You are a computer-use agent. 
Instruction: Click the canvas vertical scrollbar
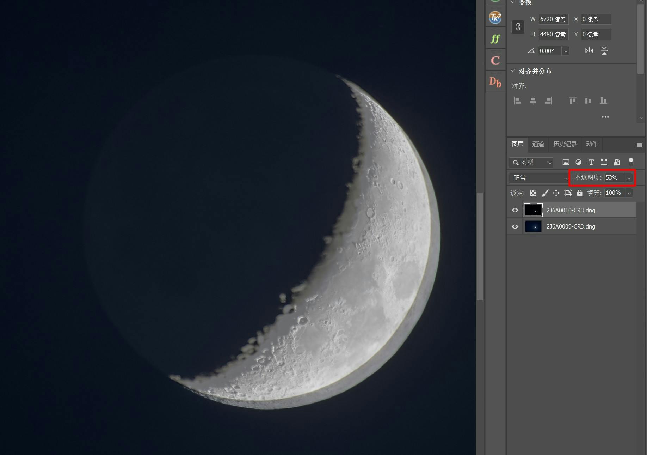(x=480, y=246)
